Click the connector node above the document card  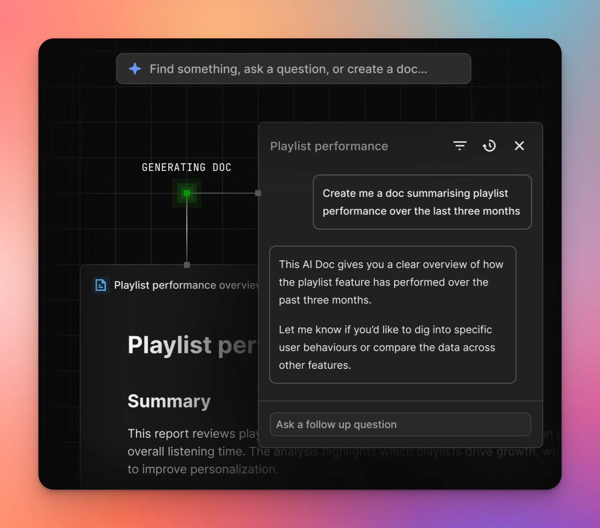pyautogui.click(x=187, y=265)
